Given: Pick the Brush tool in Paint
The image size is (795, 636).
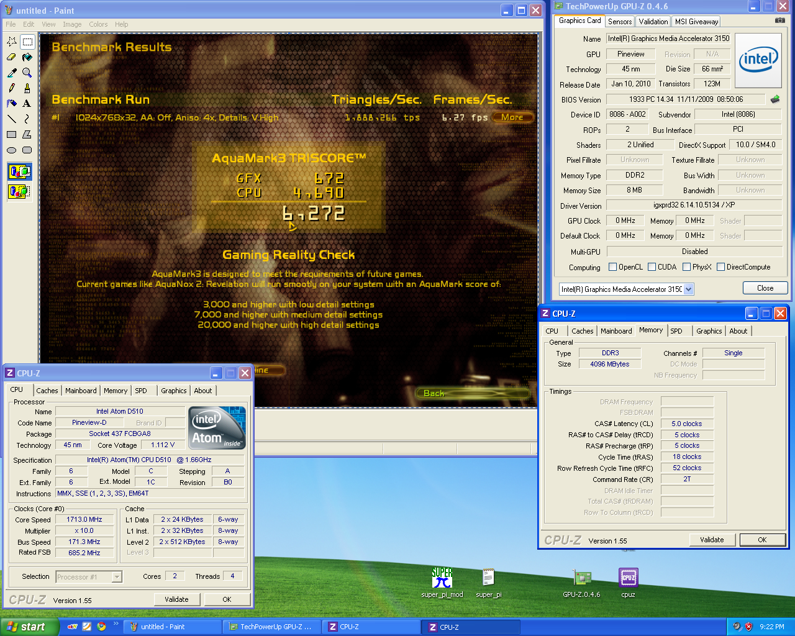Looking at the screenshot, I should point(27,88).
